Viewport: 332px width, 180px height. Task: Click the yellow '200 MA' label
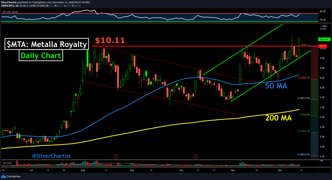[x=279, y=118]
